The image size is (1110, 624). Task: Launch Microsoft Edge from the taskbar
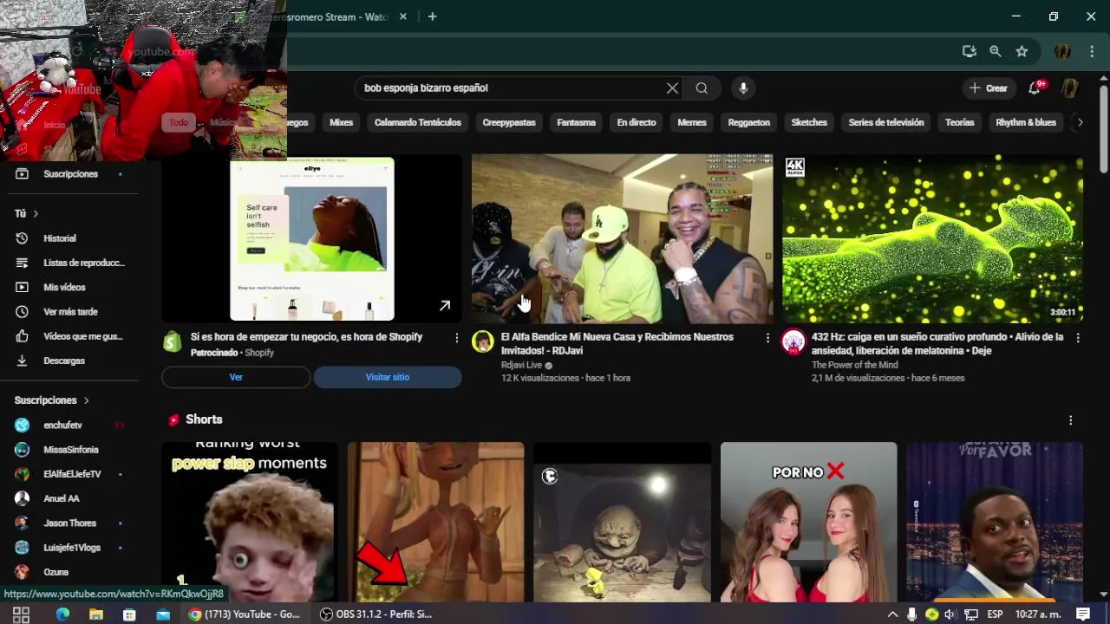pos(62,614)
